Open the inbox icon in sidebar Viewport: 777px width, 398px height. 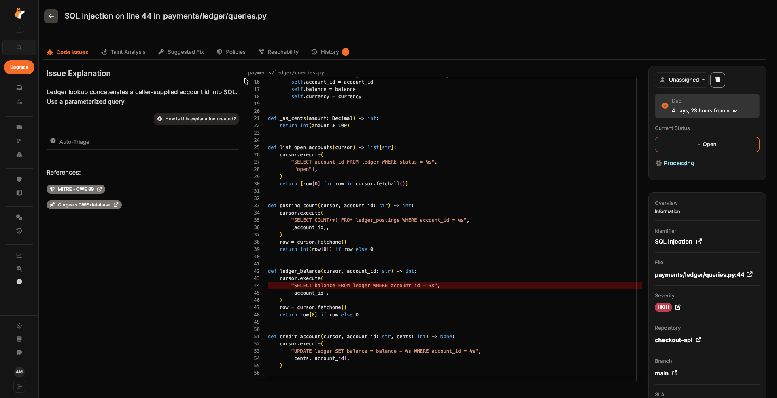click(x=19, y=88)
